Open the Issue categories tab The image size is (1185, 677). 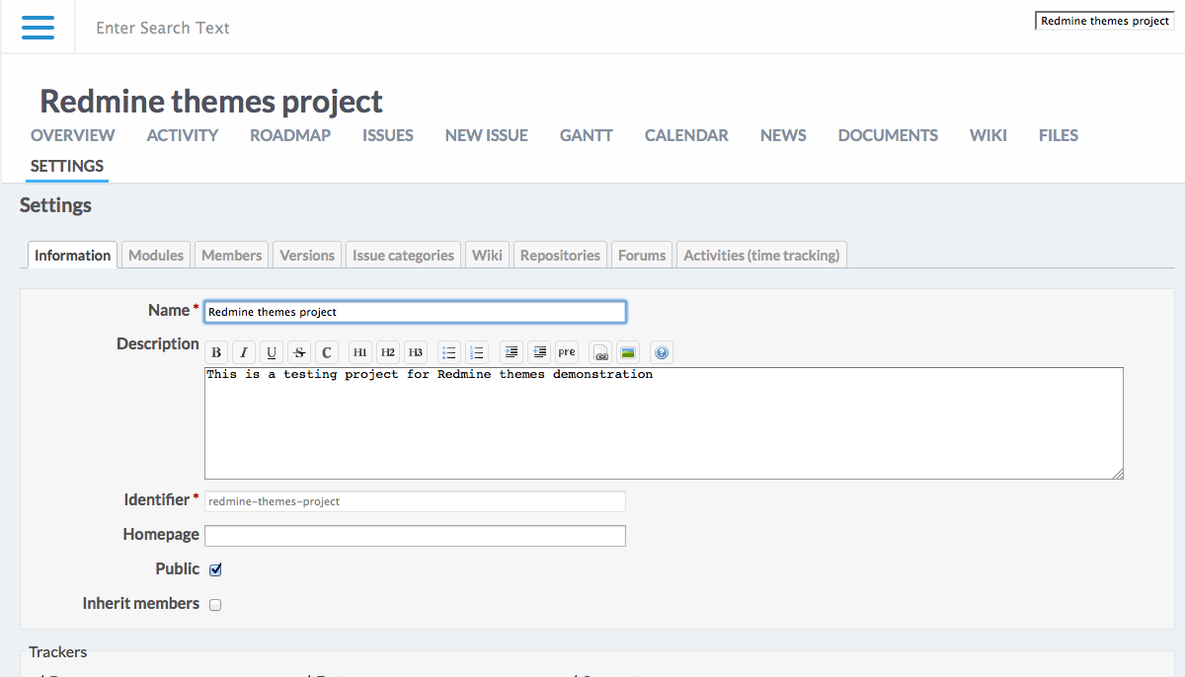403,255
